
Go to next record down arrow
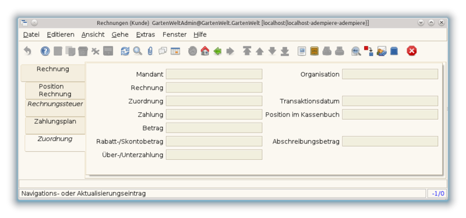point(272,51)
